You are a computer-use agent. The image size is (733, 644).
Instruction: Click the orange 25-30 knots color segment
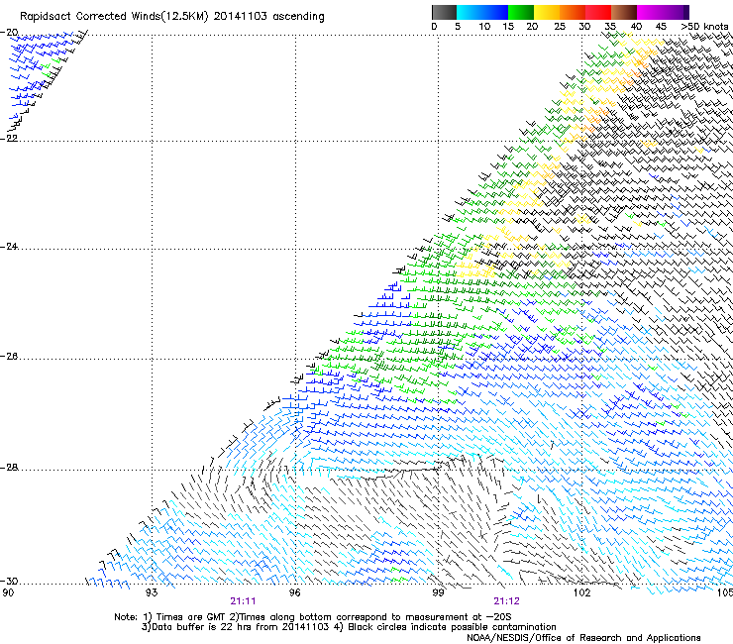tap(573, 12)
